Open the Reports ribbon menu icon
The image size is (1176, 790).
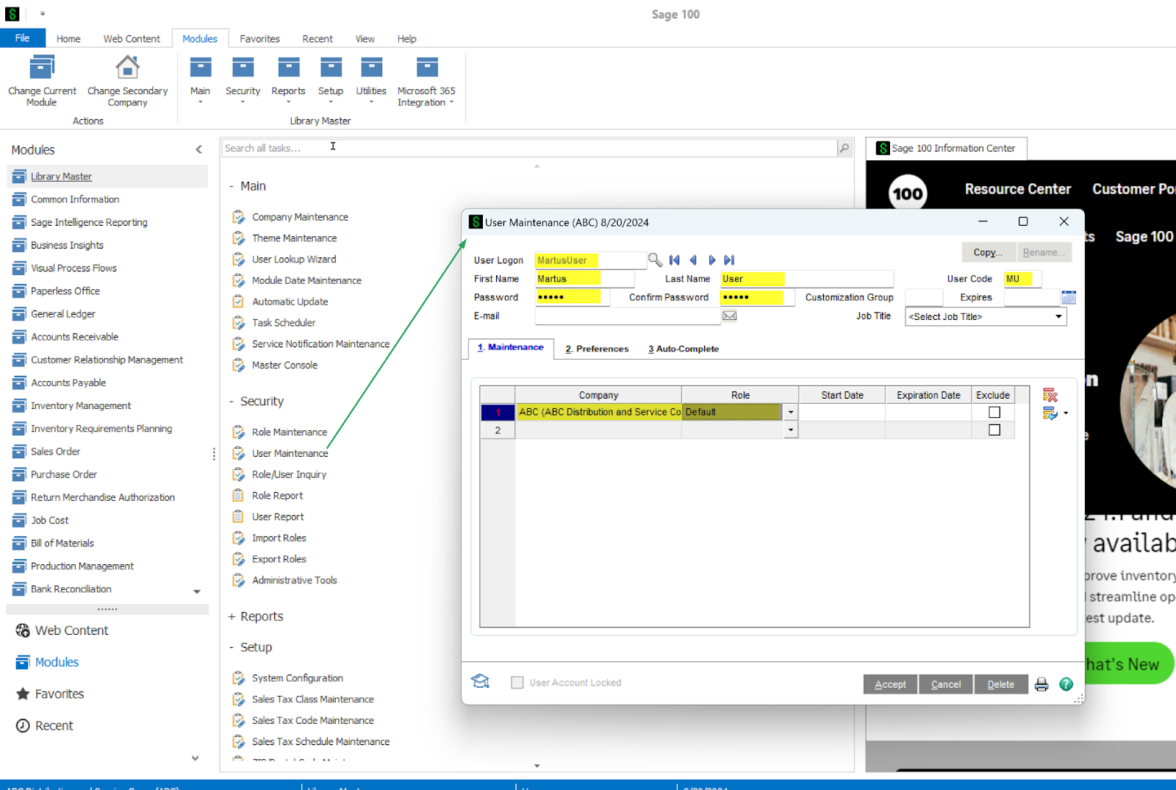point(288,68)
